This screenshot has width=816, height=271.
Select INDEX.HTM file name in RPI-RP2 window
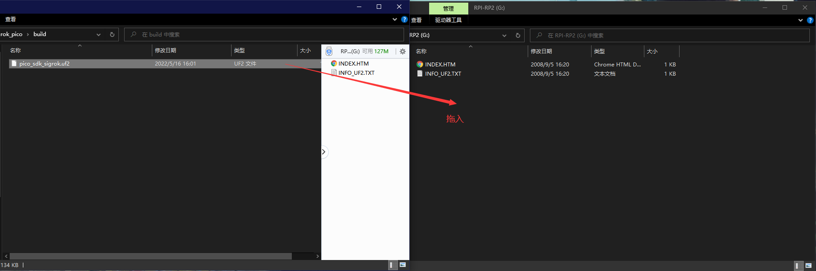(x=440, y=65)
